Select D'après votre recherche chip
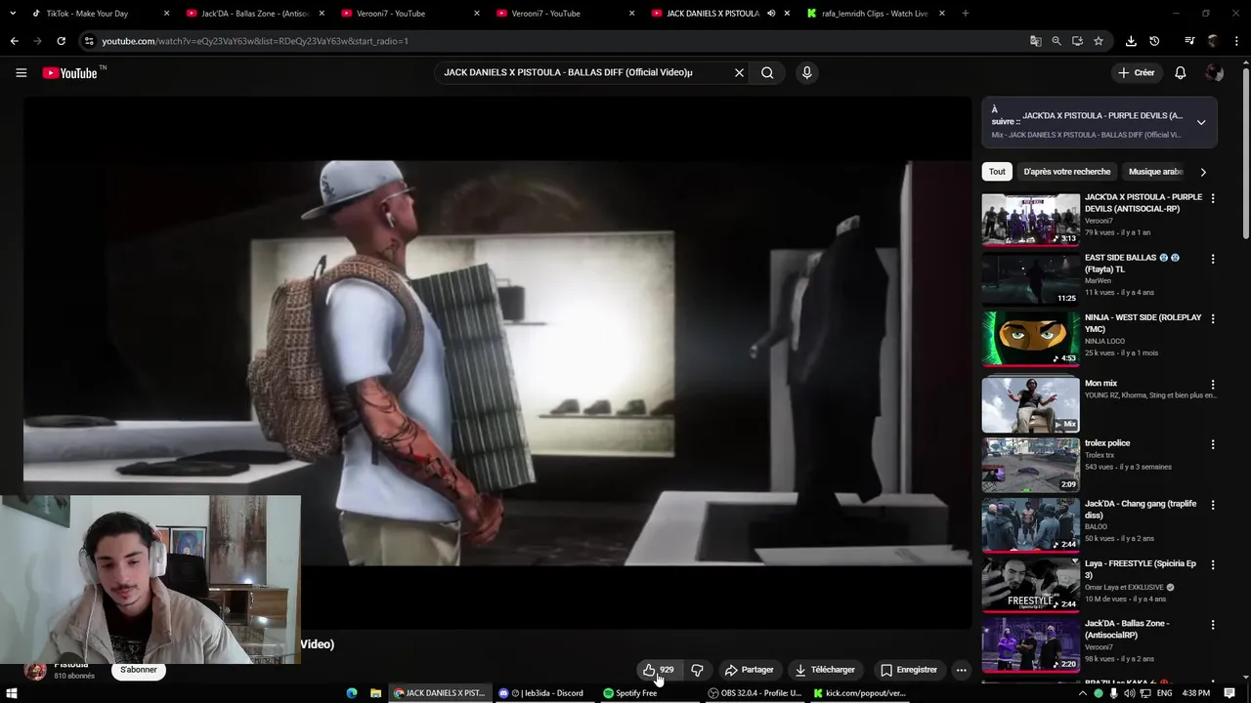Image resolution: width=1251 pixels, height=703 pixels. click(1066, 172)
